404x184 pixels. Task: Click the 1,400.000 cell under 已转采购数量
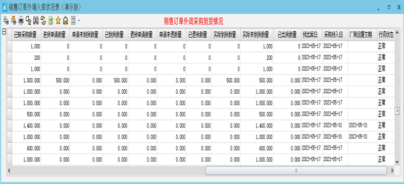point(27,126)
